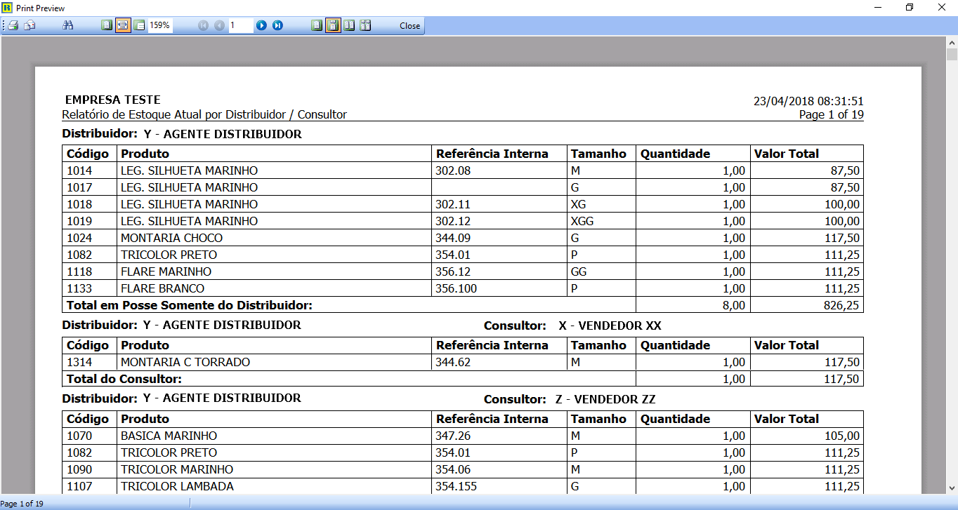The height and width of the screenshot is (510, 958).
Task: Click the Close preview button
Action: coord(410,25)
